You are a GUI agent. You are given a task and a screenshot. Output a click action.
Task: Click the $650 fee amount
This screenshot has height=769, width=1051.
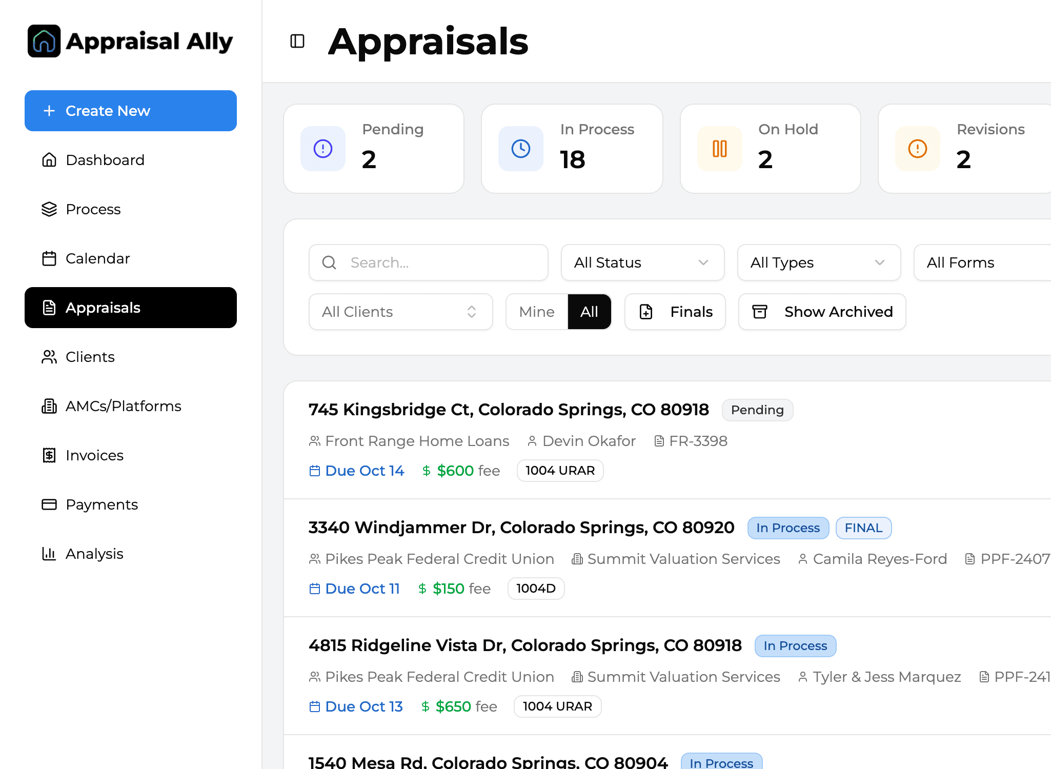pos(453,706)
